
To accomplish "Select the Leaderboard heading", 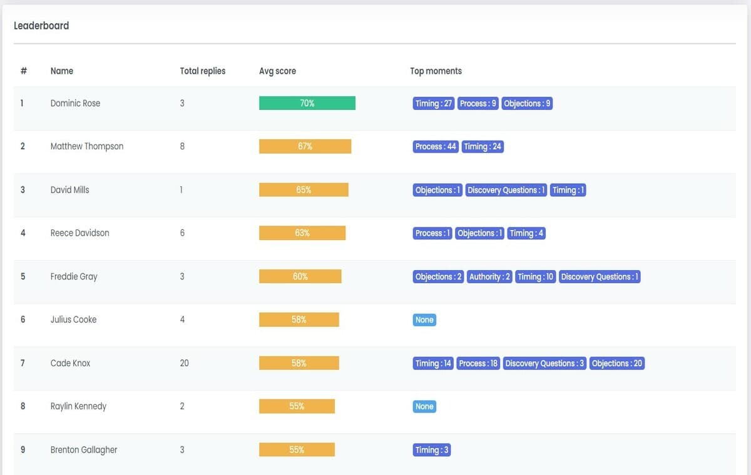I will click(41, 26).
